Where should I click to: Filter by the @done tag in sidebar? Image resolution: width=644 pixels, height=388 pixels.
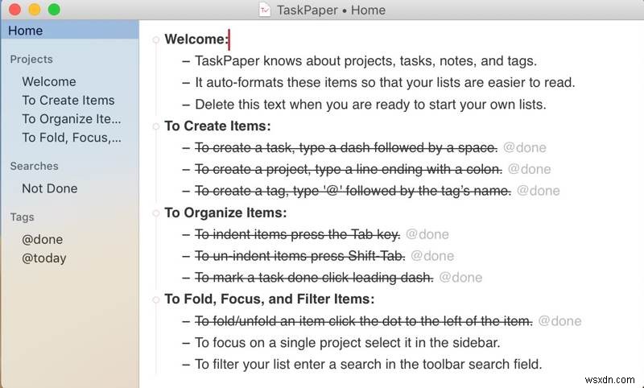click(x=43, y=239)
